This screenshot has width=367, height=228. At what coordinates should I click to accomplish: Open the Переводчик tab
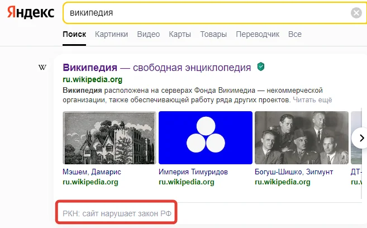coord(258,34)
